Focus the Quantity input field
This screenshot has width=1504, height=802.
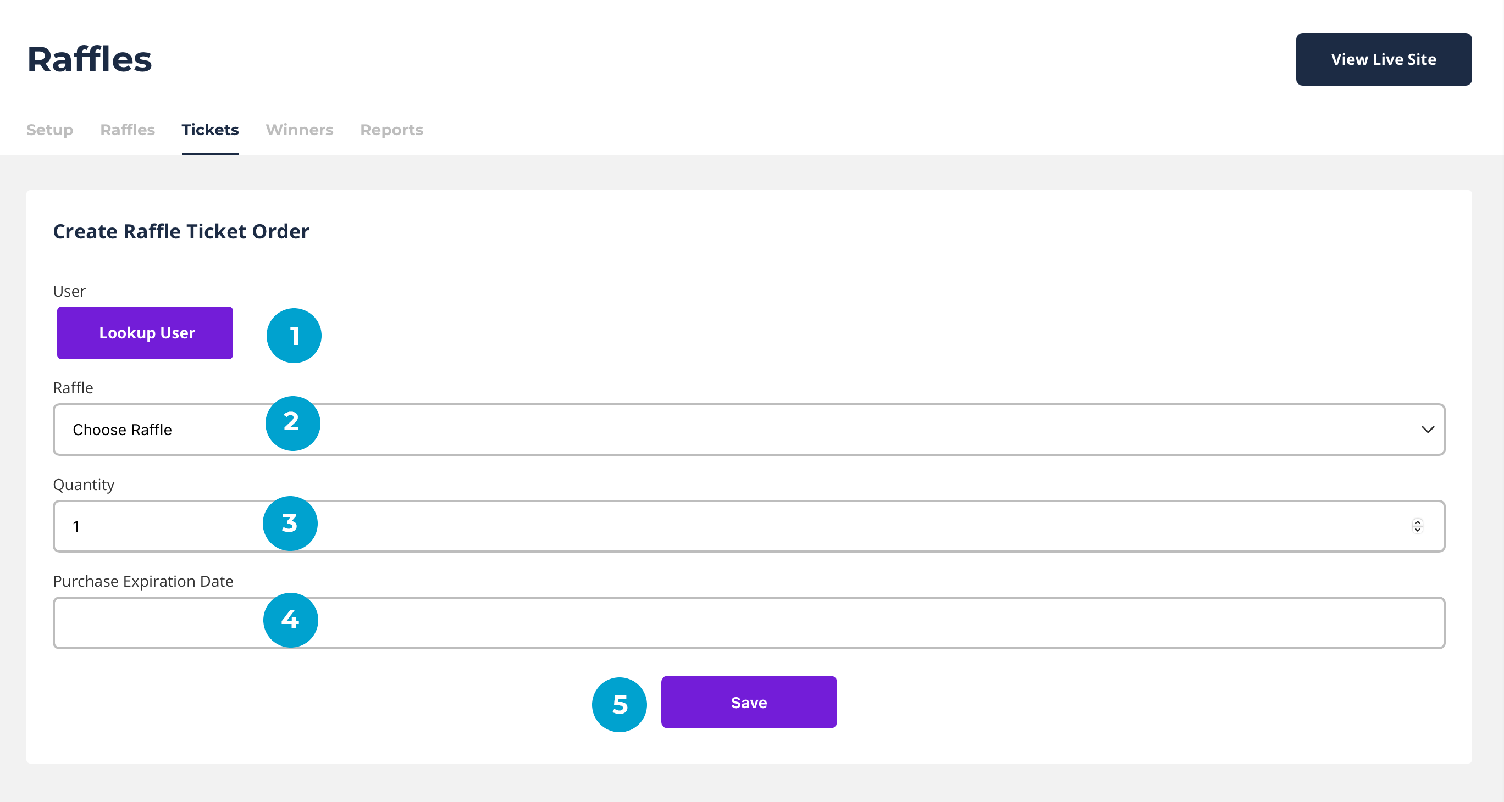pyautogui.click(x=748, y=526)
